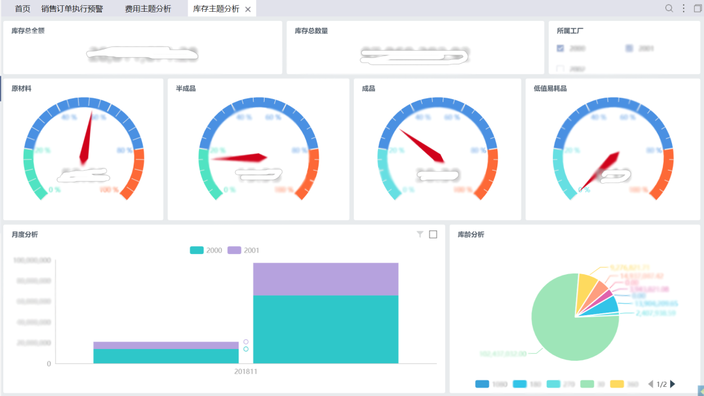
Task: Maximize the 月度分析 chart with square icon
Action: [433, 234]
